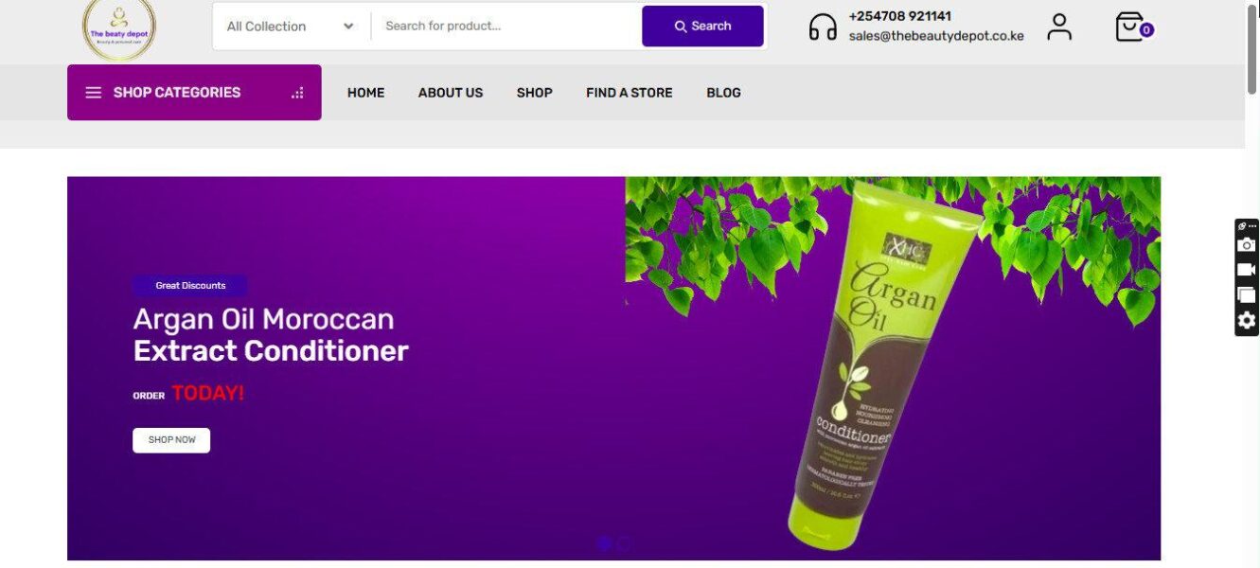Click the video record icon in side widget
The width and height of the screenshot is (1260, 568).
(x=1247, y=270)
